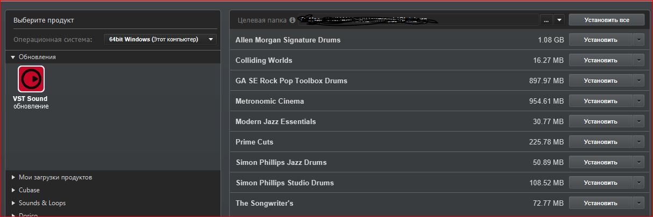Open the operating system dropdown

click(x=160, y=39)
